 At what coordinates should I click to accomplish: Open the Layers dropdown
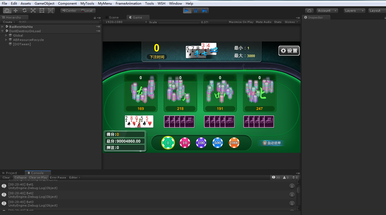point(354,11)
